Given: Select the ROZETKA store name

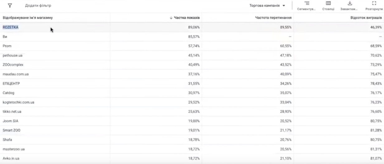Looking at the screenshot, I should coord(11,27).
